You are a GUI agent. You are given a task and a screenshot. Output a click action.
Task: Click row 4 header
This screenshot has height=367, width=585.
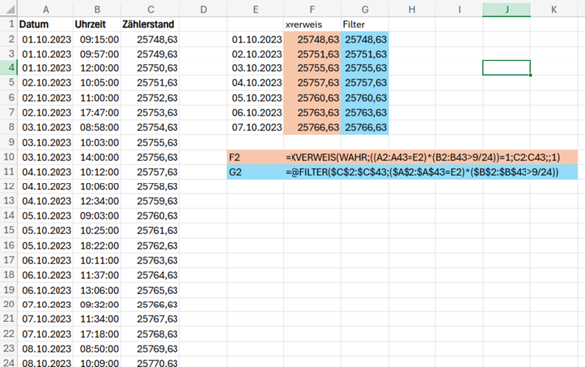(x=9, y=68)
